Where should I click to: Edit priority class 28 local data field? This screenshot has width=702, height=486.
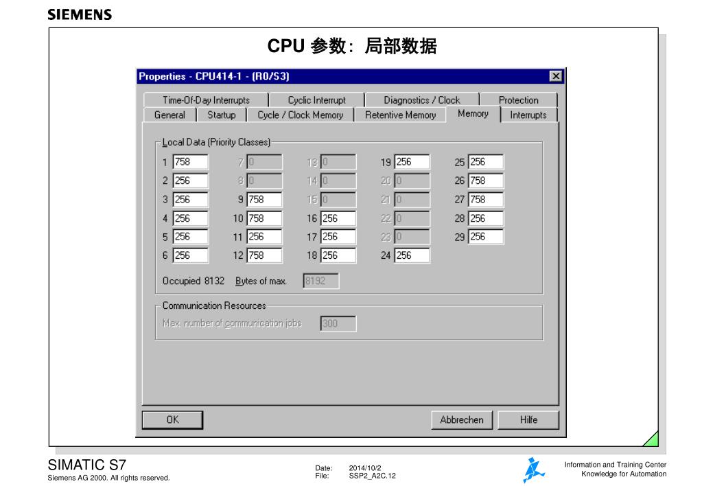tap(486, 218)
